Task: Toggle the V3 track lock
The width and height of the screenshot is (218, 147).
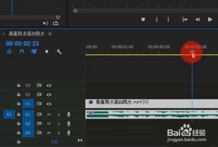Action: click(19, 85)
